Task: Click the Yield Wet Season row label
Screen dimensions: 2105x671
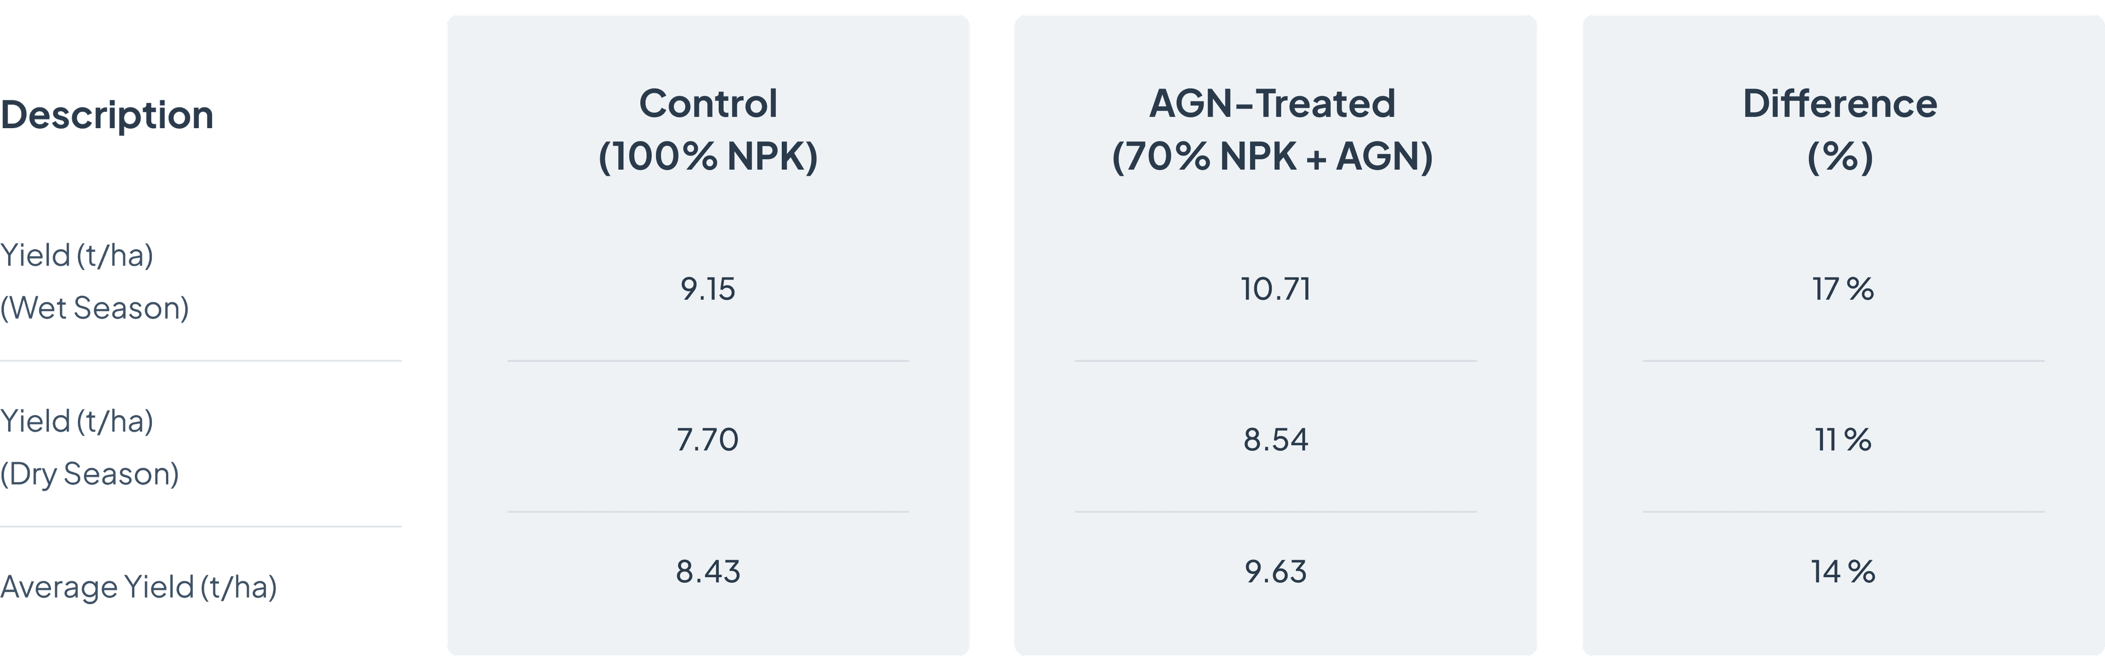Action: pos(95,282)
